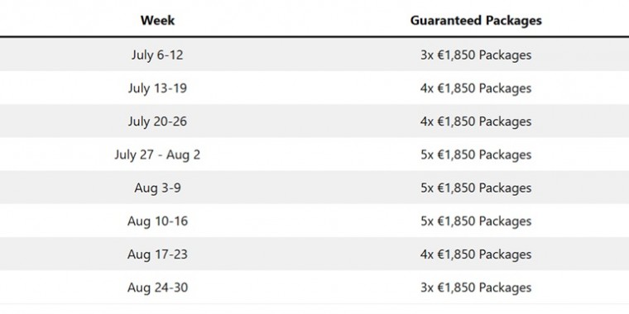
Task: Click 5x €1,850 Packages for July 27 - Aug 2
Action: [x=476, y=155]
